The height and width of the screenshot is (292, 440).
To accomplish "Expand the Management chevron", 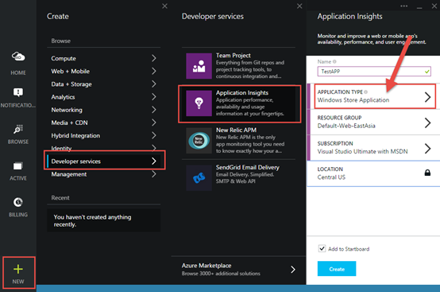I will click(x=154, y=174).
